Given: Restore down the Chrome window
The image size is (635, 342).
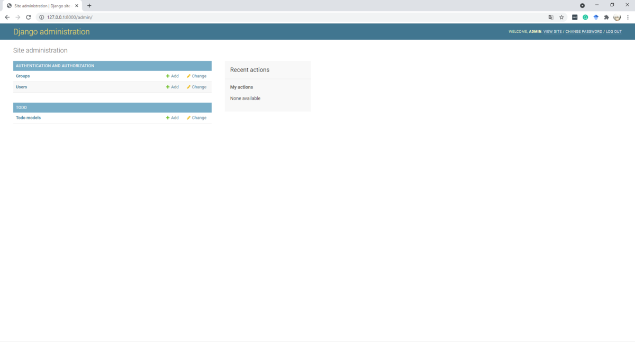Looking at the screenshot, I should click(x=612, y=5).
